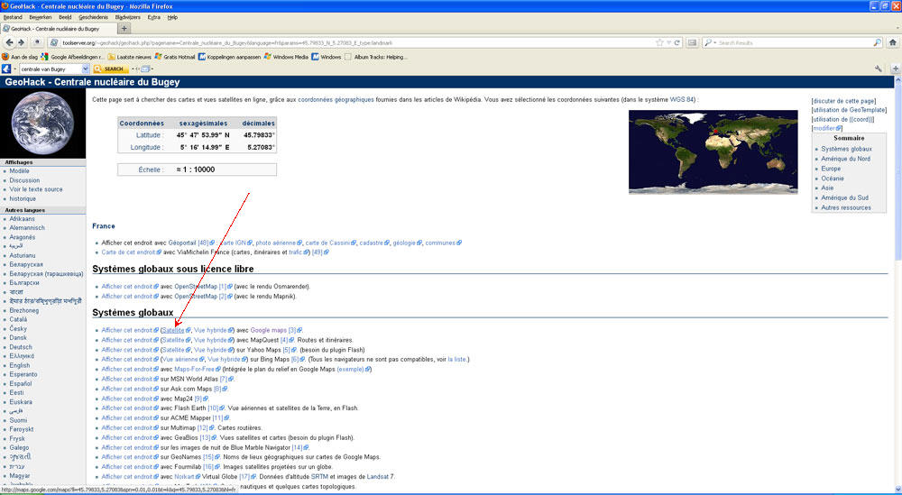The image size is (902, 495).
Task: Open the Laatste nieuws bookmark folder
Action: (129, 57)
